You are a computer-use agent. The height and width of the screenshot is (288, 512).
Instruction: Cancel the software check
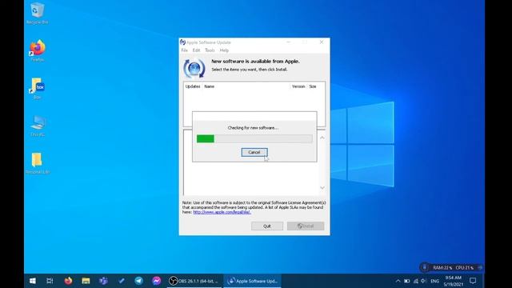point(254,152)
